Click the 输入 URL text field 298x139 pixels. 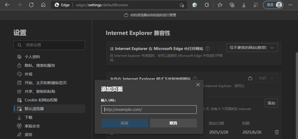click(x=149, y=110)
